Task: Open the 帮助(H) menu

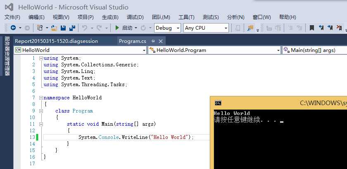Action: click(288, 17)
